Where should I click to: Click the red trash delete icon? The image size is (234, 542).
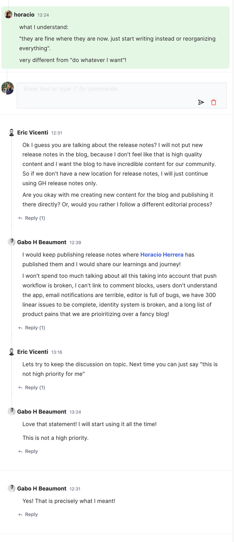(x=213, y=102)
